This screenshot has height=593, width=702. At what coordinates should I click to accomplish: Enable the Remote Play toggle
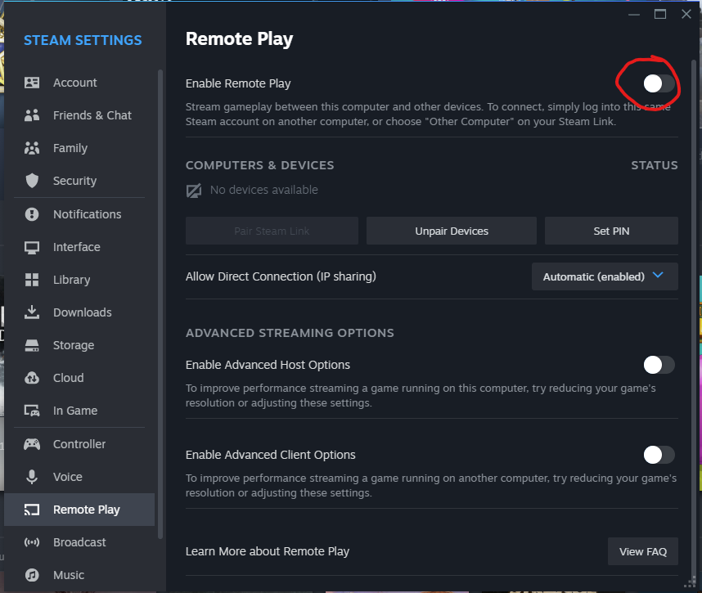click(659, 83)
